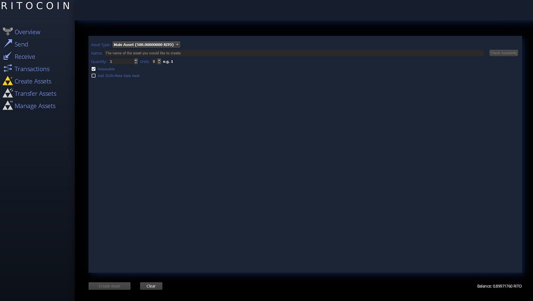Uncheck the Reissuable checkbox
This screenshot has height=301, width=533.
(x=94, y=69)
